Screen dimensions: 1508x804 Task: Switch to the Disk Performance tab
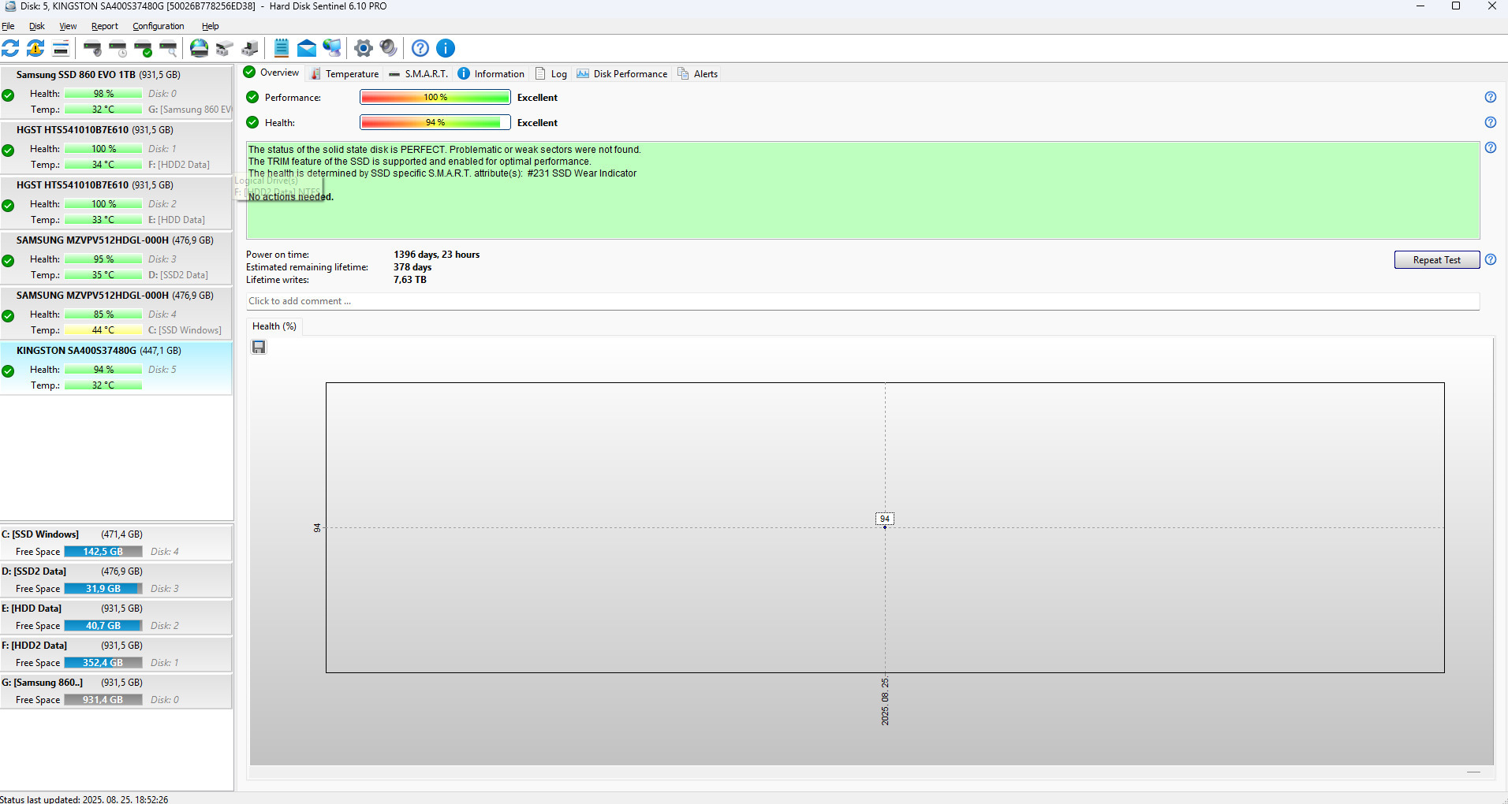click(621, 74)
